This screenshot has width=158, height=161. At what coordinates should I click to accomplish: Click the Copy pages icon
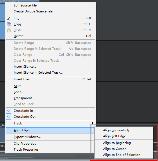(x=9, y=24)
